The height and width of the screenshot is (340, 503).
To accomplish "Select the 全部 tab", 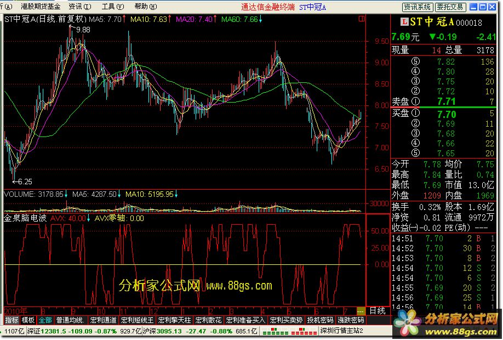I will pyautogui.click(x=45, y=320).
